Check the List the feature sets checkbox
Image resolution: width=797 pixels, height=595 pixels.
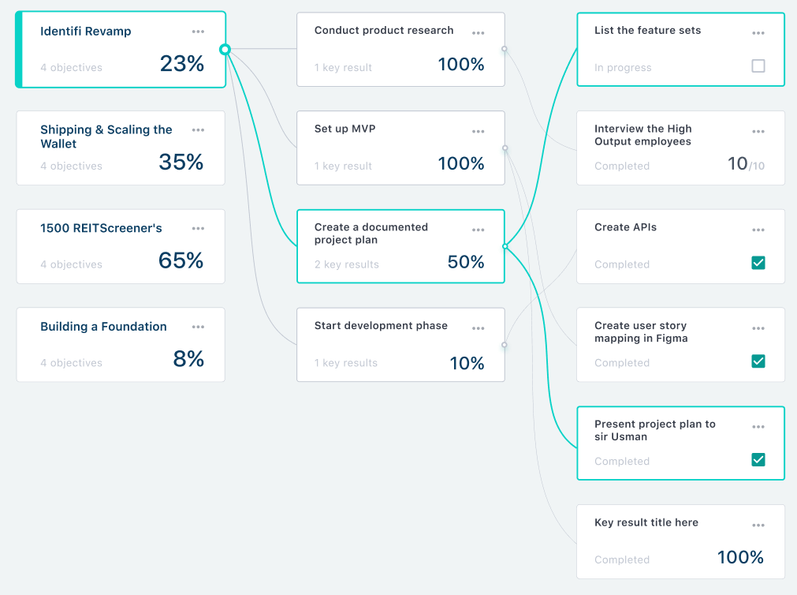(x=758, y=66)
